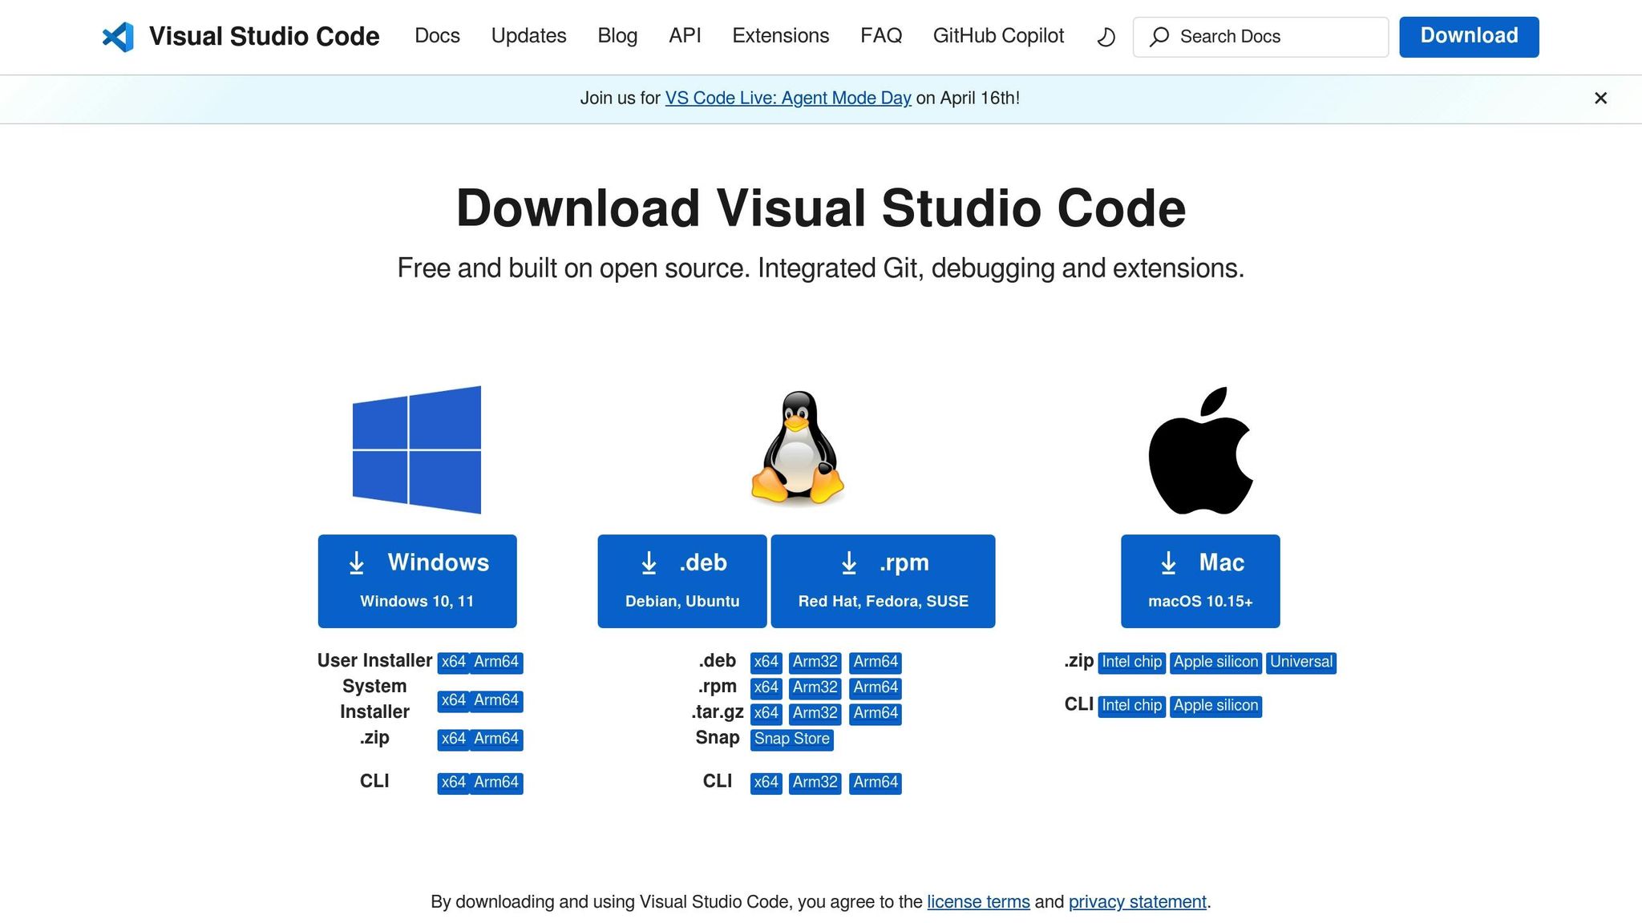Select Arm32 in the .tar.gz row
1642x923 pixels.
[815, 714]
